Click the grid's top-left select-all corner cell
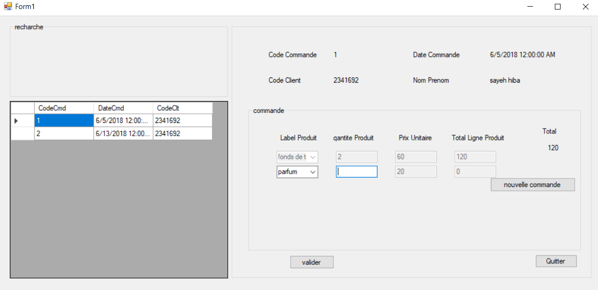This screenshot has height=290, width=598. pos(22,108)
